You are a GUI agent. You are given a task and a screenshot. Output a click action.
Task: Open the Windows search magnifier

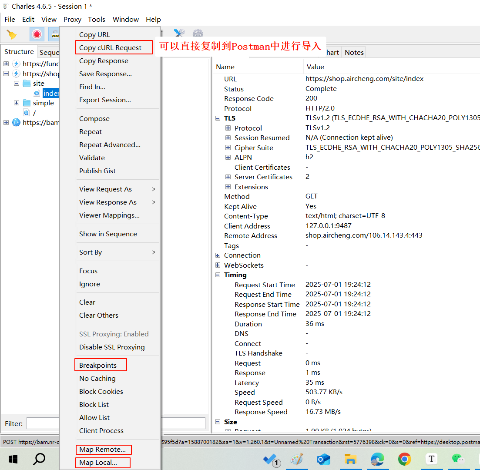39,459
